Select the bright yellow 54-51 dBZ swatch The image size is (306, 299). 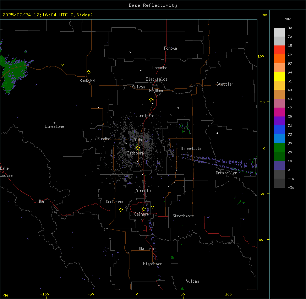pyautogui.click(x=279, y=76)
